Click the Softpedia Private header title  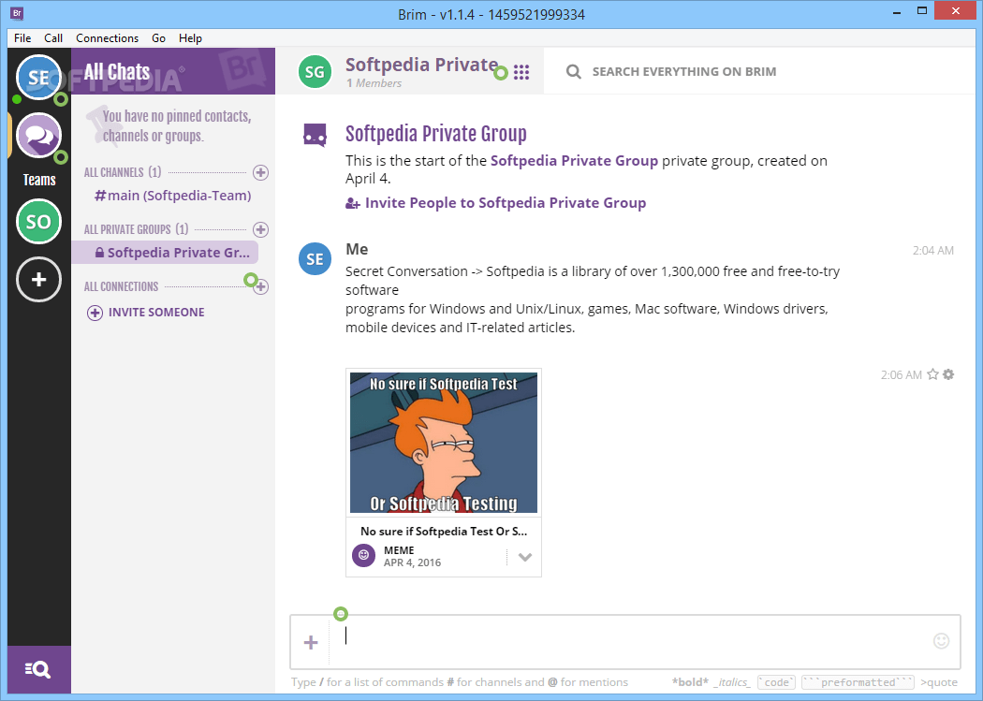point(422,65)
